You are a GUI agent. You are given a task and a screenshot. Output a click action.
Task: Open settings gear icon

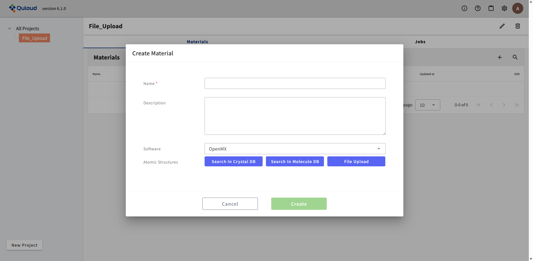coord(504,8)
